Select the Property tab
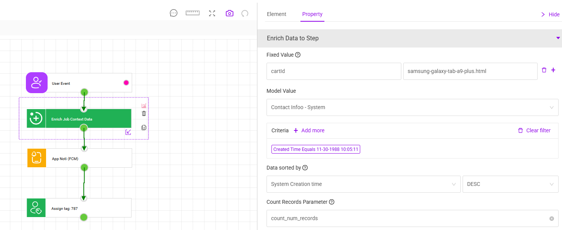 click(x=312, y=14)
